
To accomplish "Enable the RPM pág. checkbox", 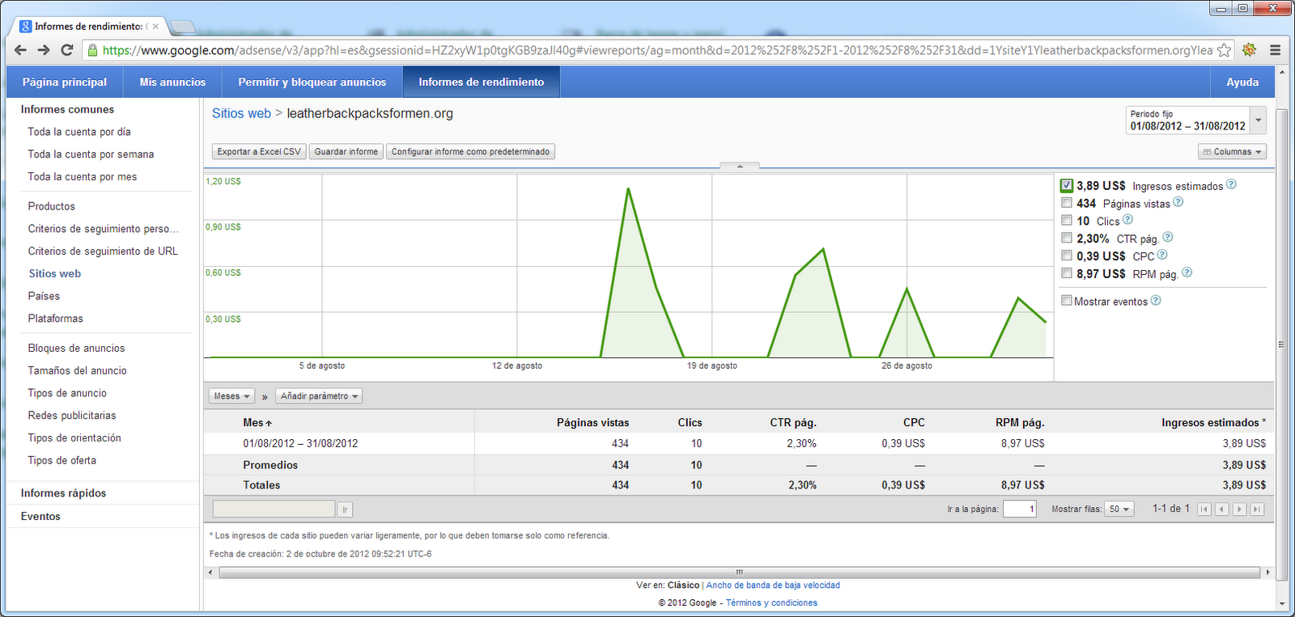I will pyautogui.click(x=1067, y=273).
